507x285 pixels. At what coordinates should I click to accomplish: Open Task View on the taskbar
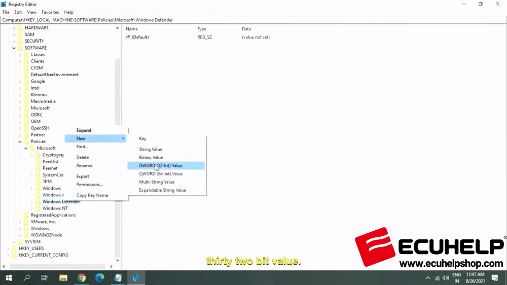pyautogui.click(x=45, y=277)
